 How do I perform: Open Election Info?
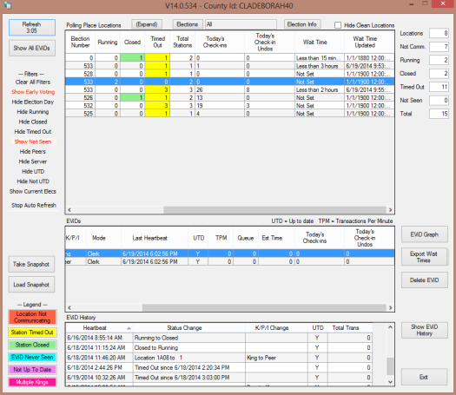click(302, 24)
